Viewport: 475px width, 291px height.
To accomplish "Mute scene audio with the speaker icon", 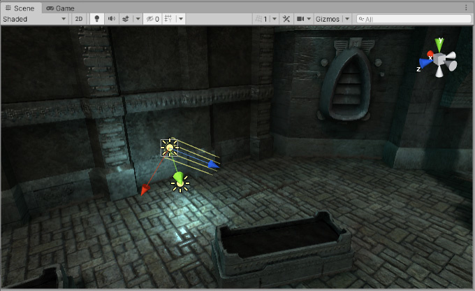I will [x=110, y=19].
